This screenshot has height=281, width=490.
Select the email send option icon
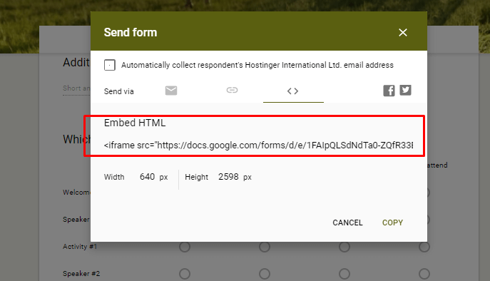click(x=171, y=91)
